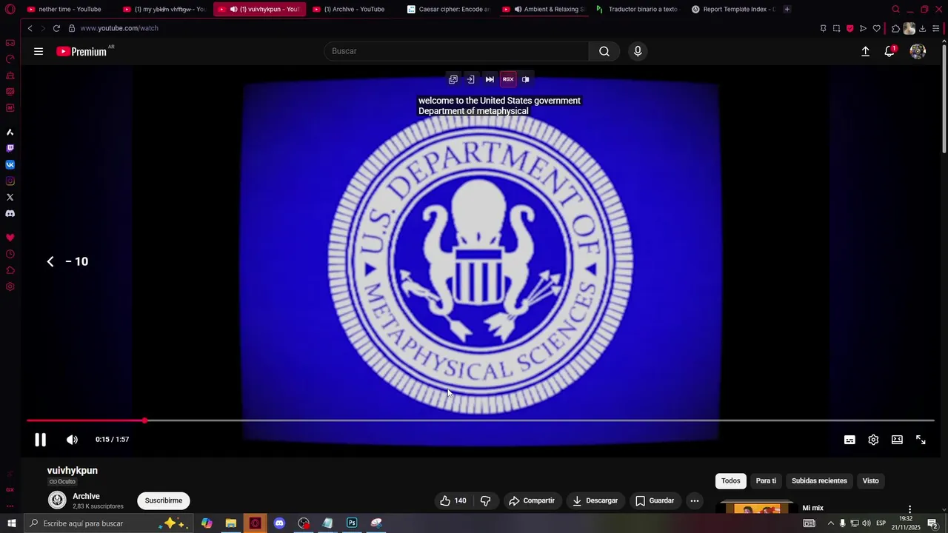Click the rewind 10 seconds arrow

(50, 261)
